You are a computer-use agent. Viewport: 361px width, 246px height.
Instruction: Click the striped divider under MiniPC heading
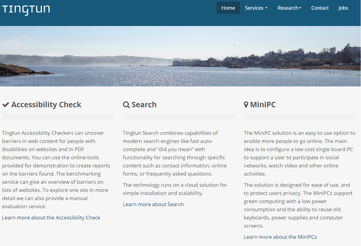pyautogui.click(x=300, y=117)
